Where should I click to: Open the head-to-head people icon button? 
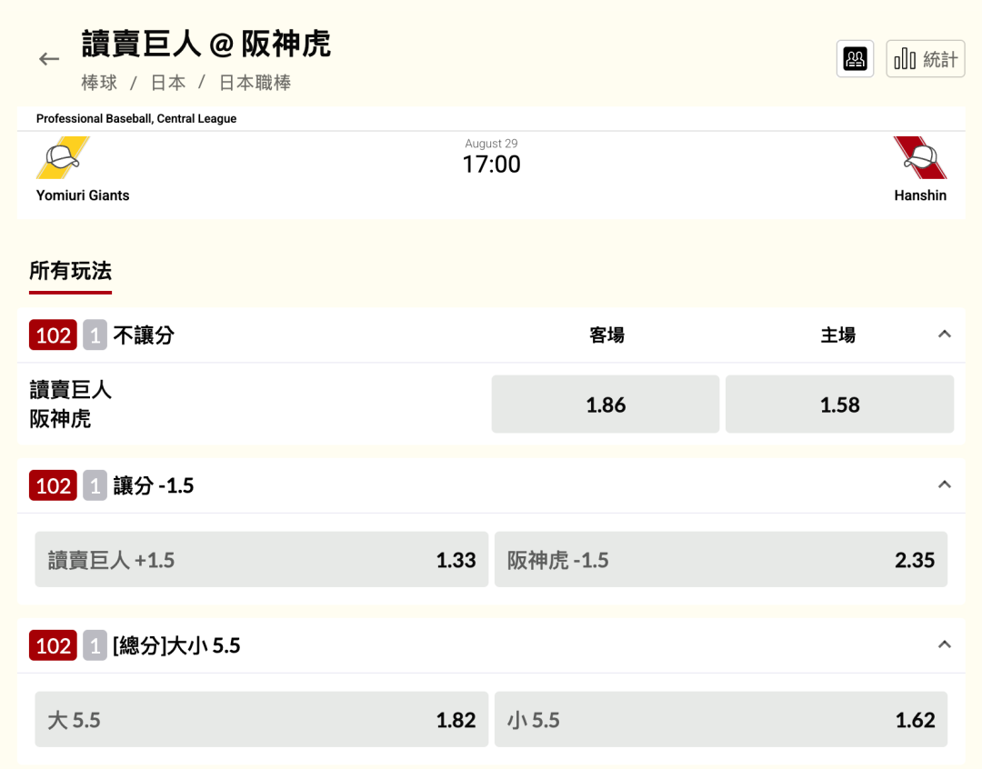[x=855, y=59]
